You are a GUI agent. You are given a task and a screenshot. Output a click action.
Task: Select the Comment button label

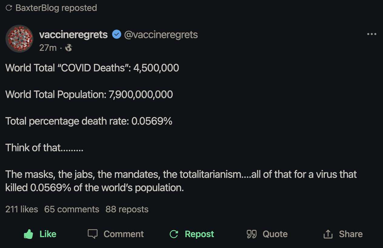click(x=124, y=234)
